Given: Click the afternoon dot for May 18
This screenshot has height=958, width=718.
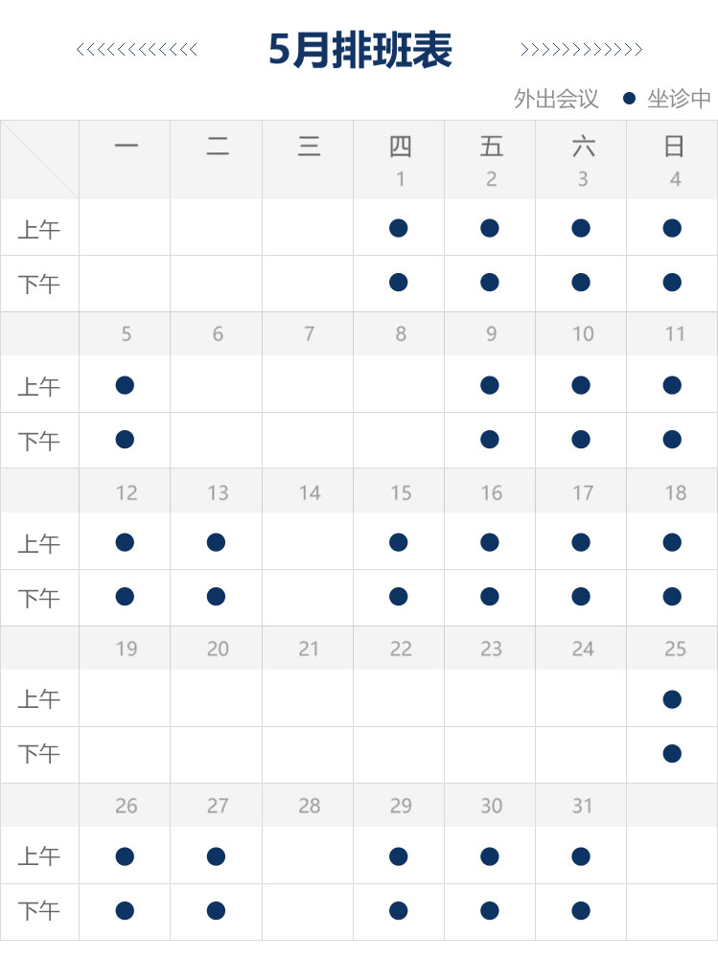Looking at the screenshot, I should 672,596.
